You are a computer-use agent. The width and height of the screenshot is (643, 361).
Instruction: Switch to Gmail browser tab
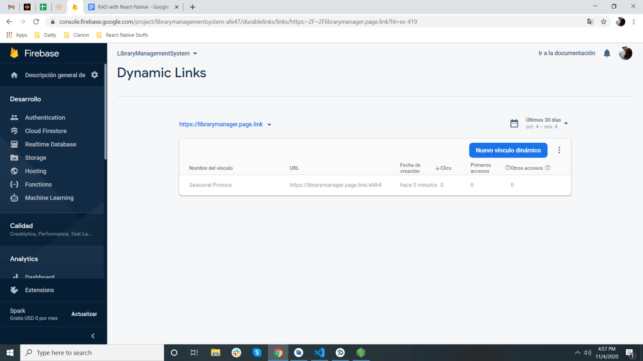pyautogui.click(x=12, y=7)
